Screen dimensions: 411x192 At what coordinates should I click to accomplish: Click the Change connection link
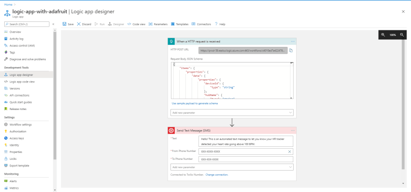pyautogui.click(x=217, y=174)
